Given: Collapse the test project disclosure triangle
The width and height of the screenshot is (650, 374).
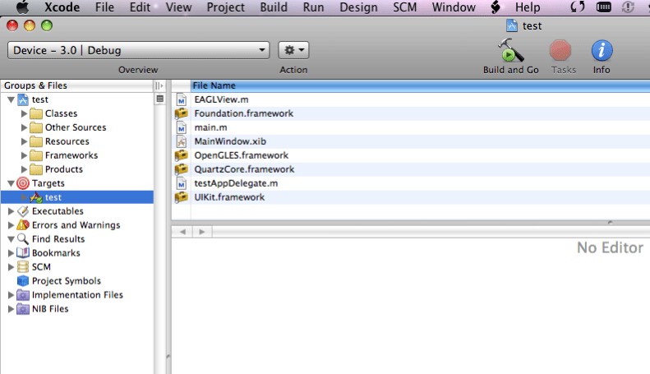Looking at the screenshot, I should point(12,100).
